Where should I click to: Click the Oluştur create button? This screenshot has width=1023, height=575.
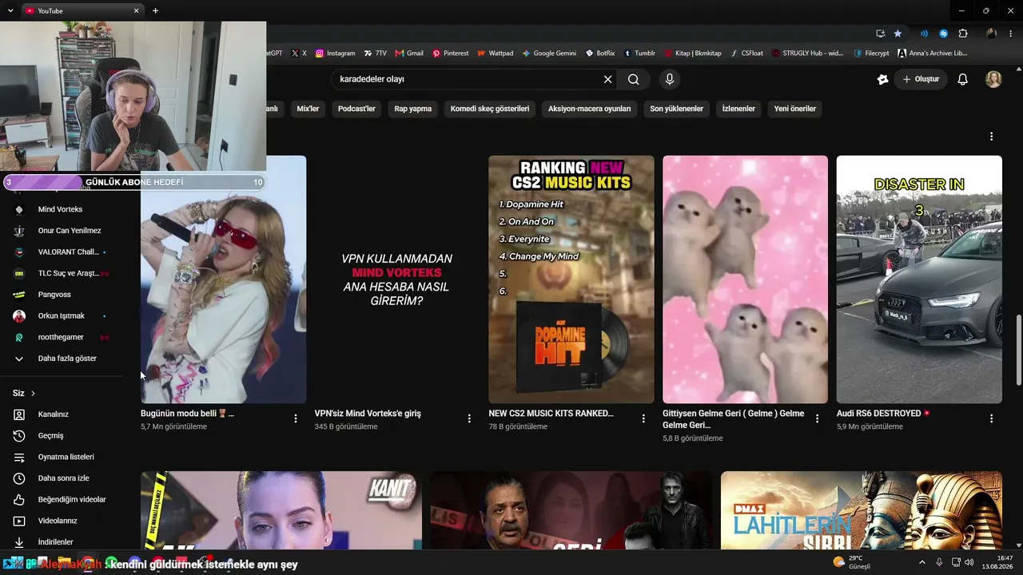click(x=921, y=79)
